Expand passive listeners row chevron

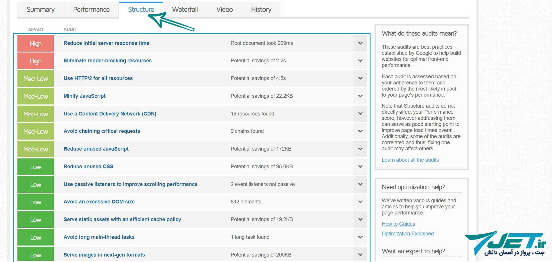(360, 184)
